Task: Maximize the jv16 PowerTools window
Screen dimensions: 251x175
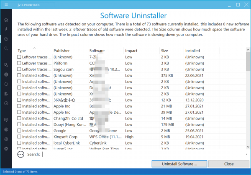Action: coord(238,5)
